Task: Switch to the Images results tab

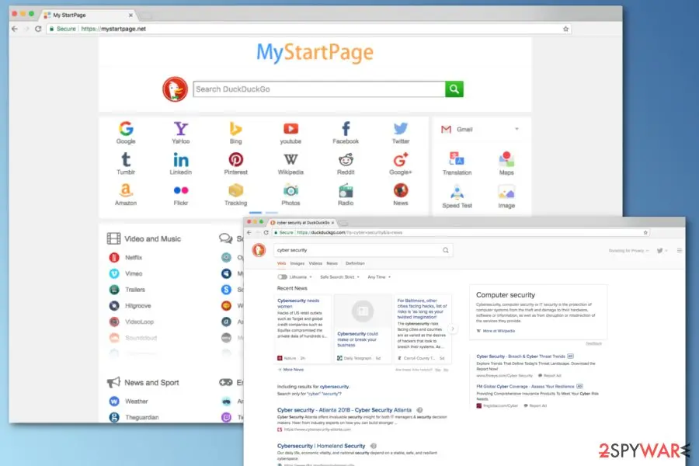Action: coord(297,263)
